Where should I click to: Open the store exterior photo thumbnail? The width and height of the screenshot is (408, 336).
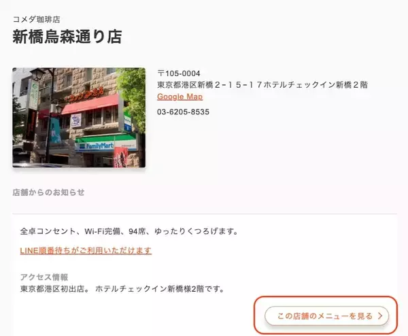tap(79, 118)
